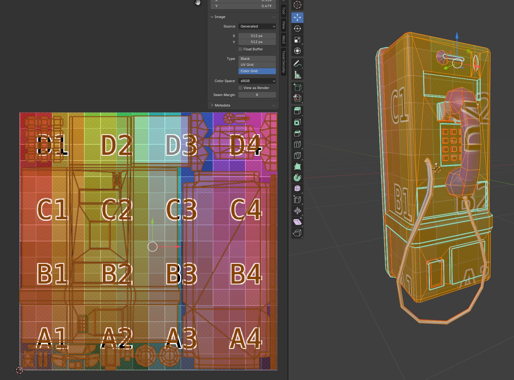Expand the Metadata panel

222,105
